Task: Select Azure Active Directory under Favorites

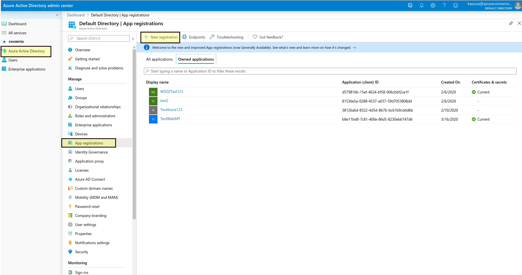Action: click(26, 51)
